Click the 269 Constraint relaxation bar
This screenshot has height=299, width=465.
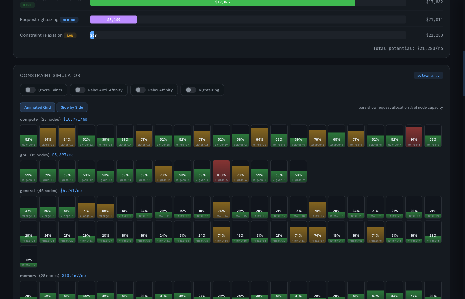[92, 35]
